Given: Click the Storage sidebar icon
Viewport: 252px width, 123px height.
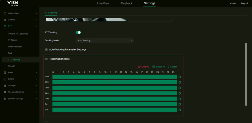Looking at the screenshot, I should [5, 85].
